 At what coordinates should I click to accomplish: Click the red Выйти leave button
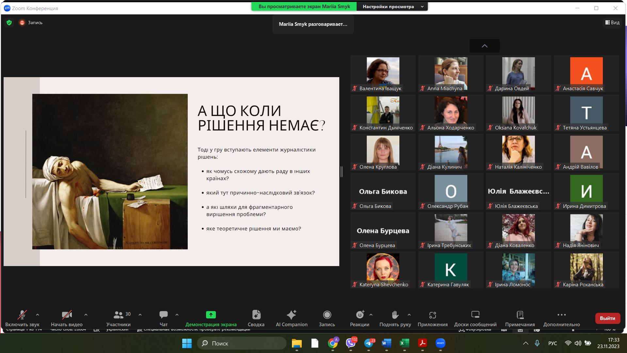pyautogui.click(x=607, y=318)
